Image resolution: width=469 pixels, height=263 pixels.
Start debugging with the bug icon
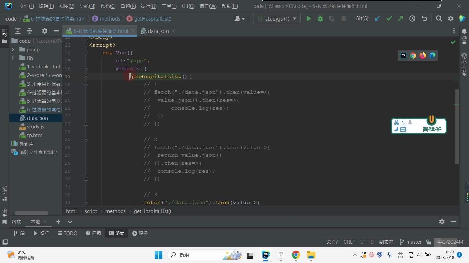320,19
